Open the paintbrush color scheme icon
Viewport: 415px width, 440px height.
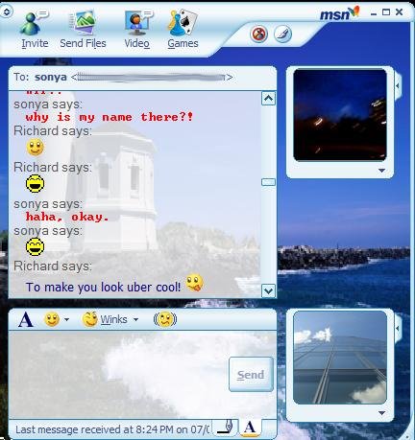[283, 35]
